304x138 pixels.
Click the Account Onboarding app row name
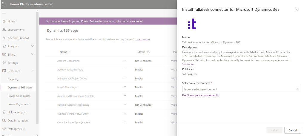click(68, 61)
